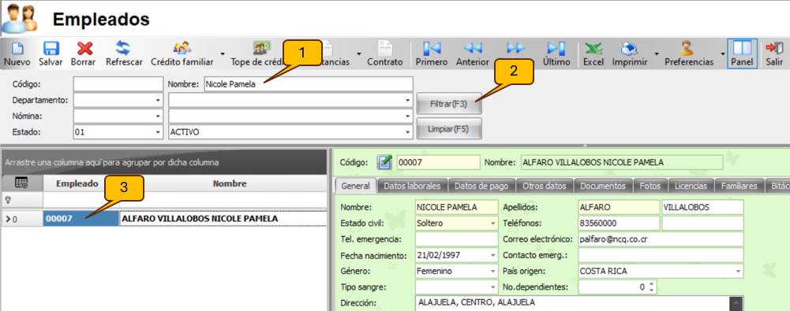Switch to Datos de pago tab

tap(481, 186)
